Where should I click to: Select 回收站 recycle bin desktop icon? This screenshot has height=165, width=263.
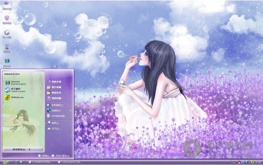click(7, 48)
